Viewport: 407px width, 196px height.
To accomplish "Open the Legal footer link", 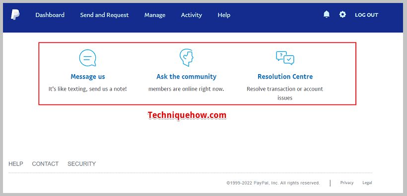I will coord(367,183).
